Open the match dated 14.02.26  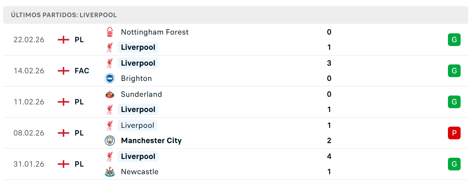(236, 71)
